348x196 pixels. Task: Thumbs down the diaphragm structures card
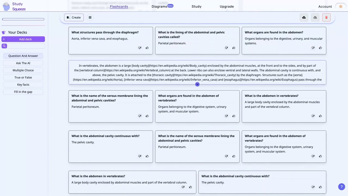[x=140, y=48]
